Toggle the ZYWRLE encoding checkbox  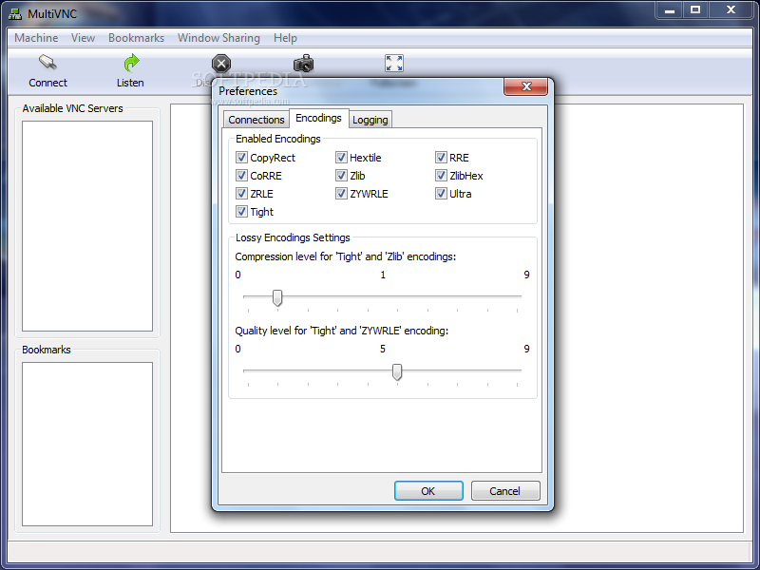coord(341,194)
